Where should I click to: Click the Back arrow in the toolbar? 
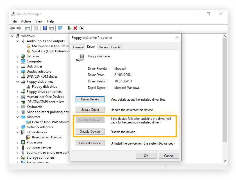[12, 28]
